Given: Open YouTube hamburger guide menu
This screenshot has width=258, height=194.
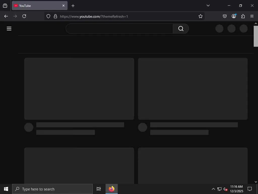Looking at the screenshot, I should click(9, 29).
